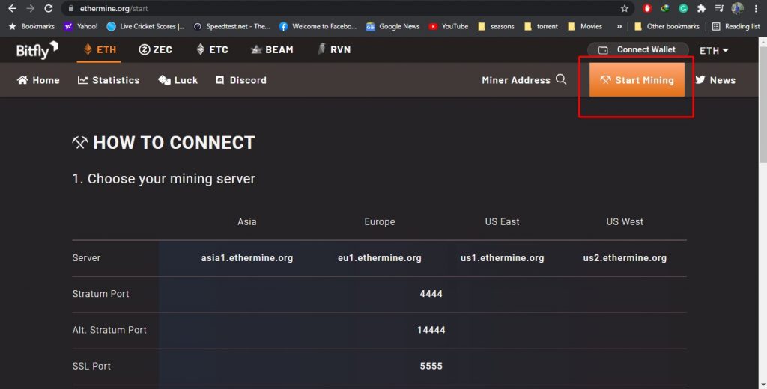Click the US West column header
Viewport: 767px width, 389px height.
tap(625, 222)
